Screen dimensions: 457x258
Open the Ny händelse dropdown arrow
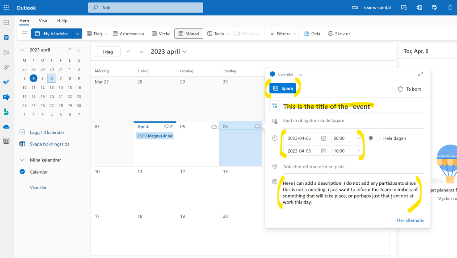(78, 33)
